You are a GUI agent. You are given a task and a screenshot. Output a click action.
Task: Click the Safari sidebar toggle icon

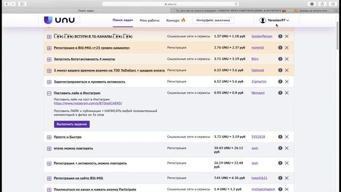pyautogui.click(x=22, y=4)
